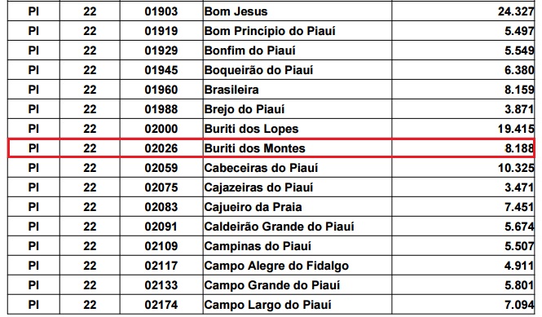
Task: Select code 01919 cell
Action: 161,31
